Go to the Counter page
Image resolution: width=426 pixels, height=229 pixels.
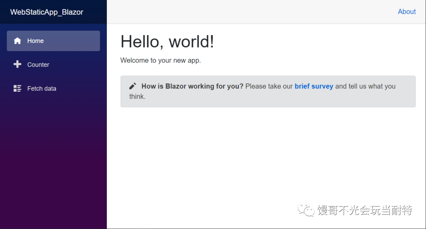pyautogui.click(x=53, y=65)
